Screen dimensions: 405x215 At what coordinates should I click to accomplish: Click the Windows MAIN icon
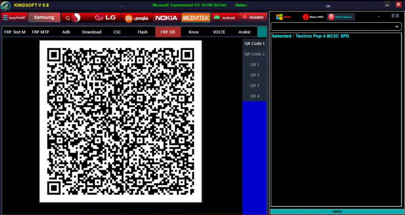click(x=283, y=17)
